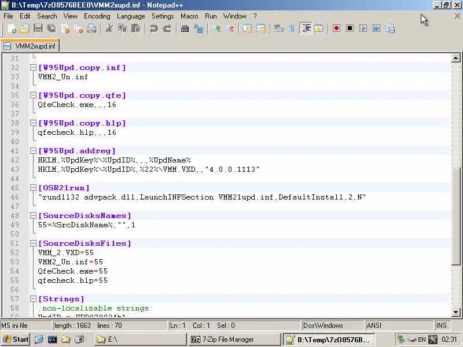
Task: Collapse the [W95Upd.copy.qfe] section fold
Action: coord(33,95)
